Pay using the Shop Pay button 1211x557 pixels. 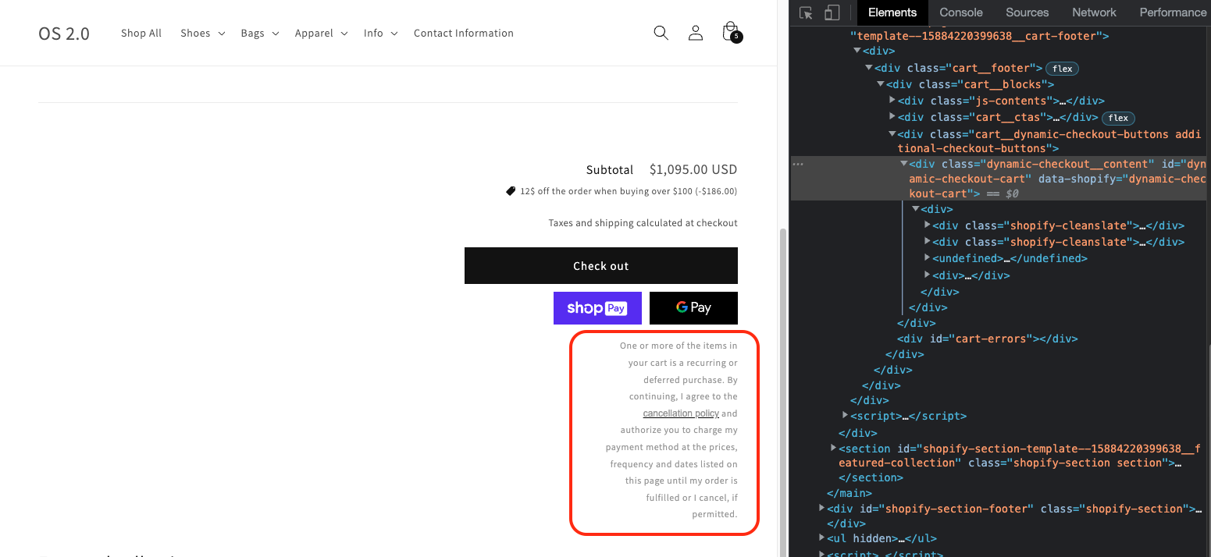point(597,307)
